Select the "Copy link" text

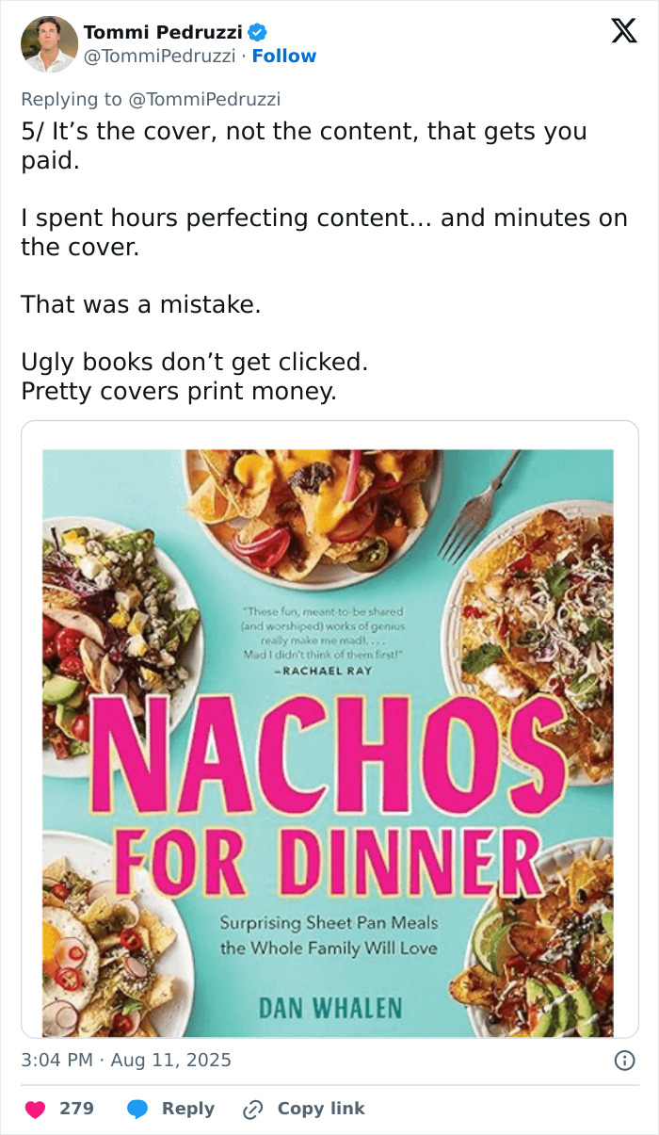pos(320,1110)
